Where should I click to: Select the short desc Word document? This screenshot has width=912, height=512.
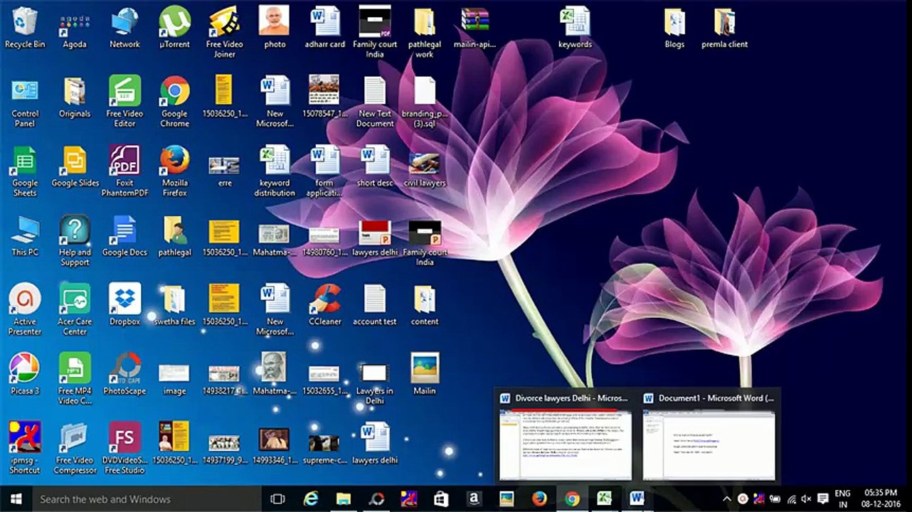(375, 167)
